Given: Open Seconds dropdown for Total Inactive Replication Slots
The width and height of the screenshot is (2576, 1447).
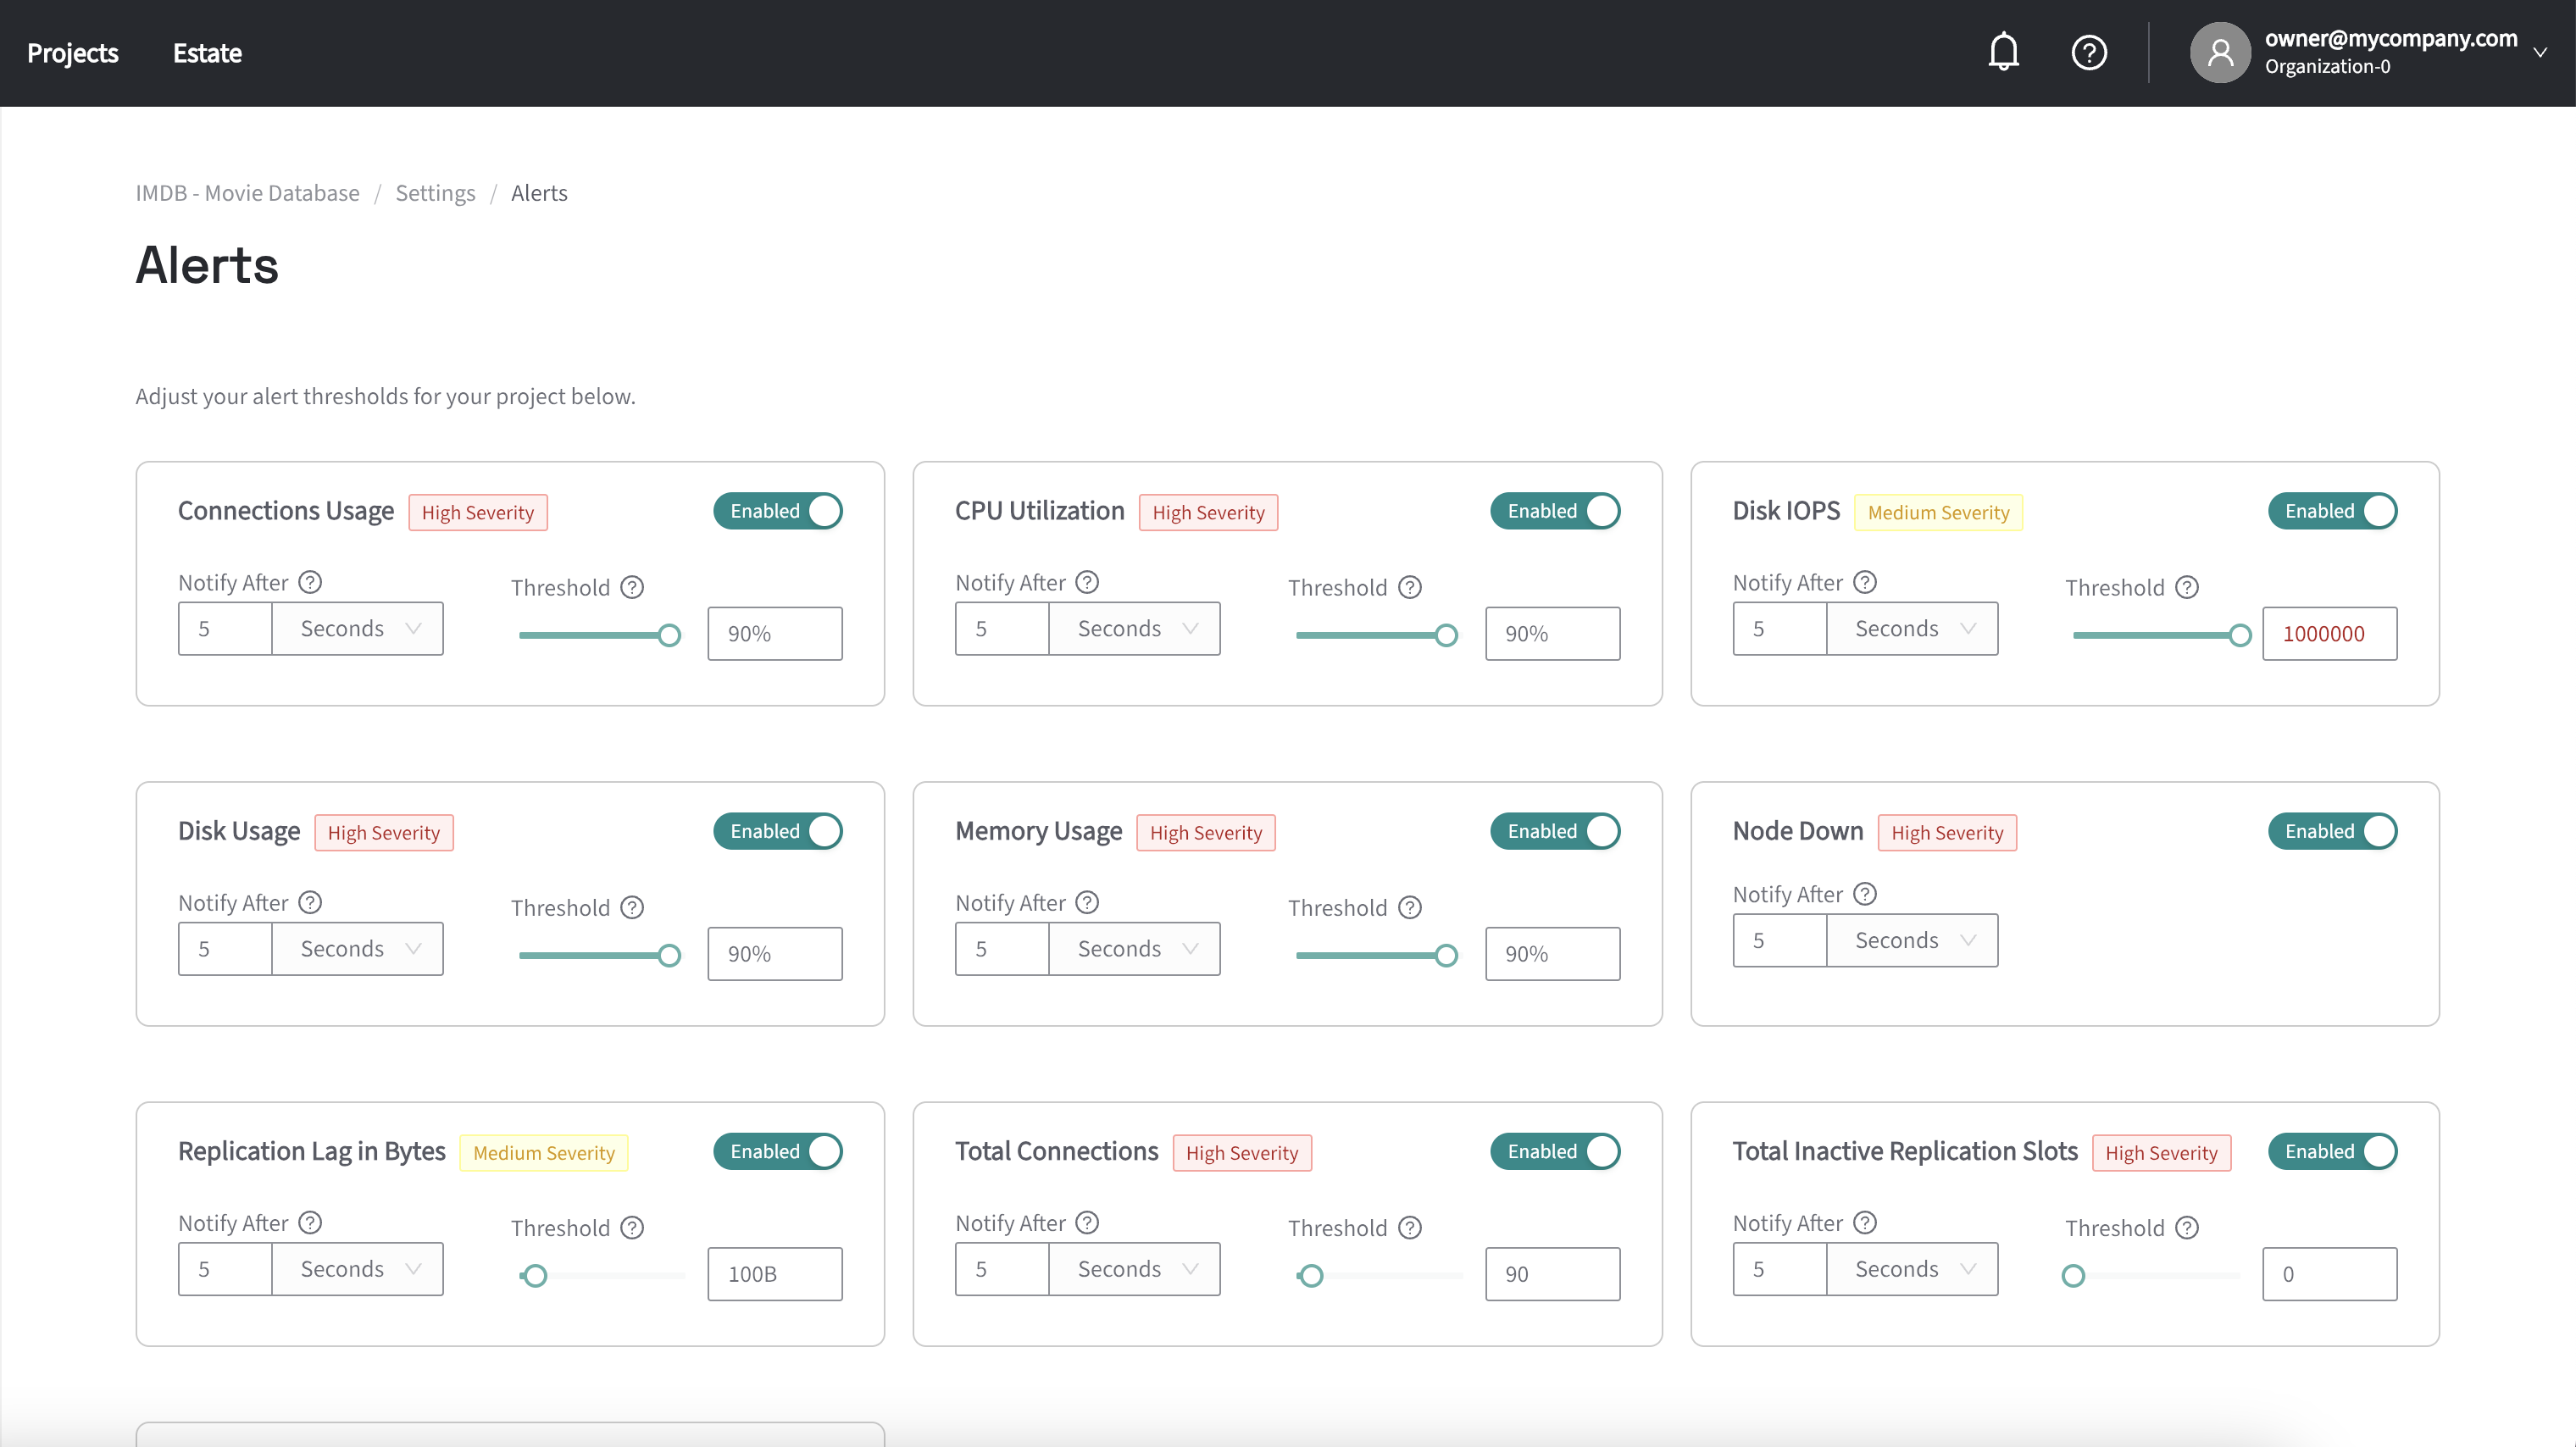Looking at the screenshot, I should 1912,1268.
